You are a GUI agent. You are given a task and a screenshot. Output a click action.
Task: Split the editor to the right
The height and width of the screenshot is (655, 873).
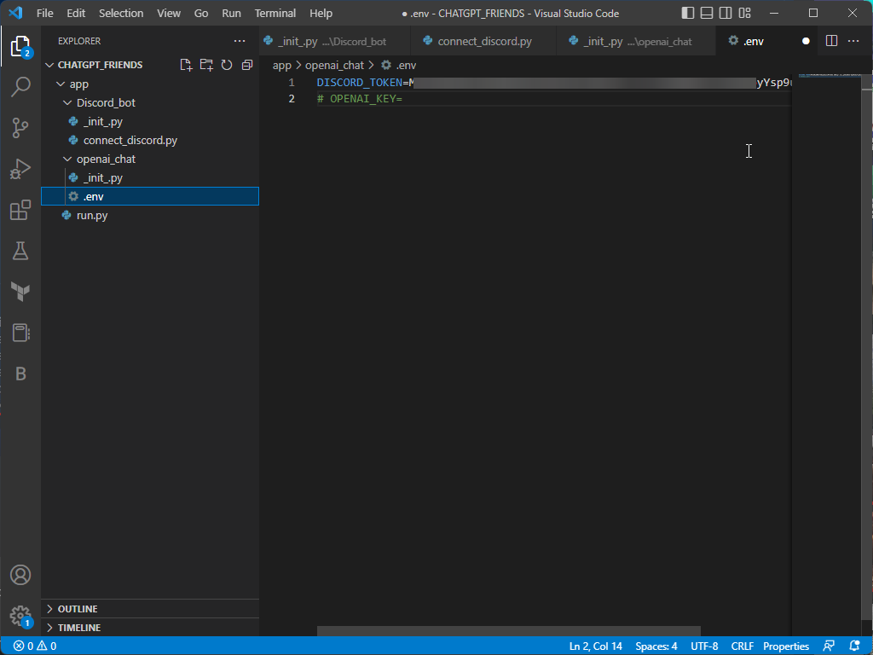tap(831, 41)
